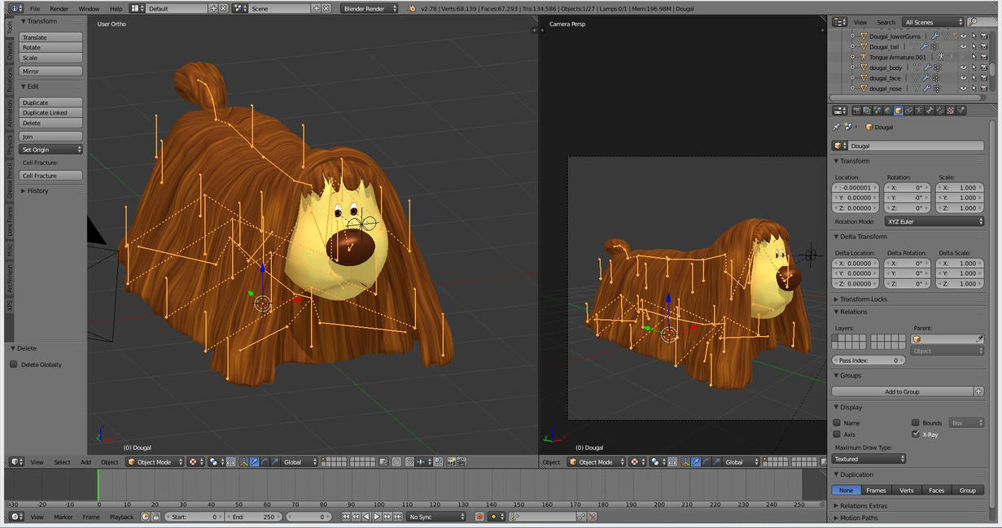
Task: Open the Set Origin dropdown
Action: [x=51, y=150]
